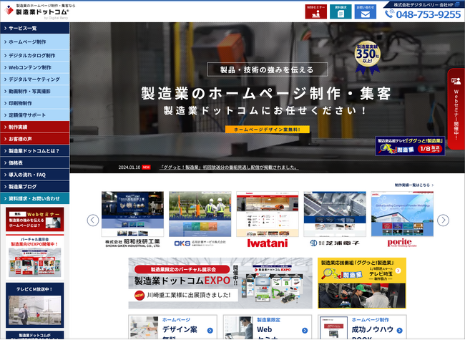This screenshot has width=465, height=340.
Task: Show previous carousel slide with left arrow
Action: point(93,220)
